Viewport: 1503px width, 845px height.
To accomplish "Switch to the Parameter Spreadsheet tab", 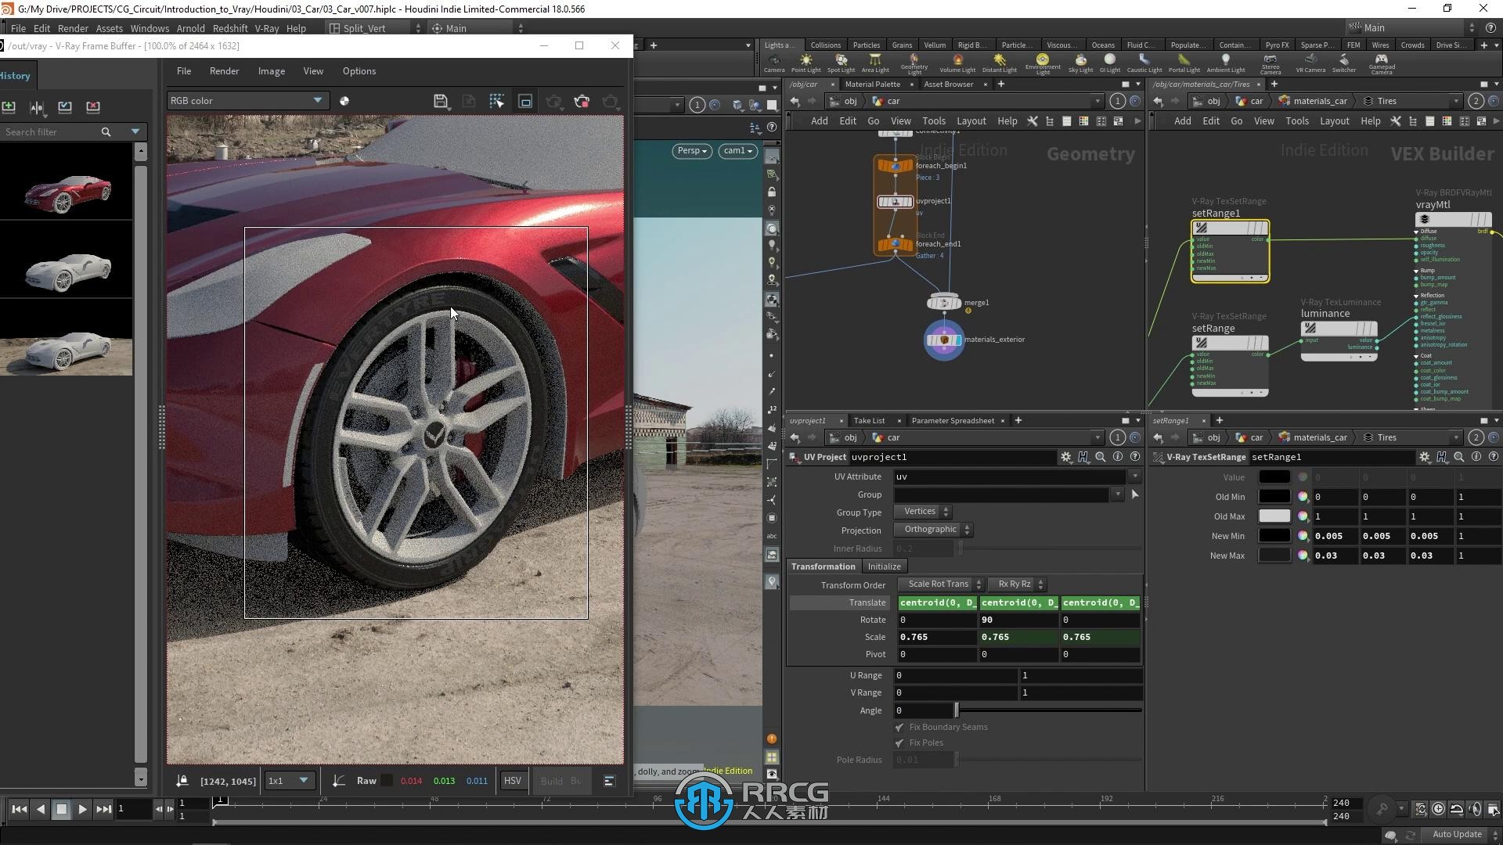I will coord(953,421).
